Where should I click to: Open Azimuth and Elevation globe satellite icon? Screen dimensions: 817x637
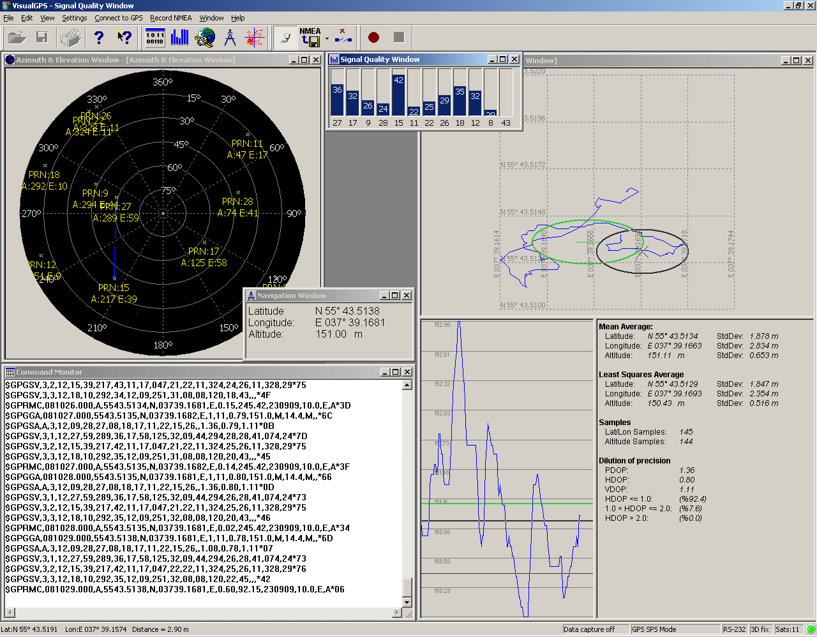coord(205,38)
